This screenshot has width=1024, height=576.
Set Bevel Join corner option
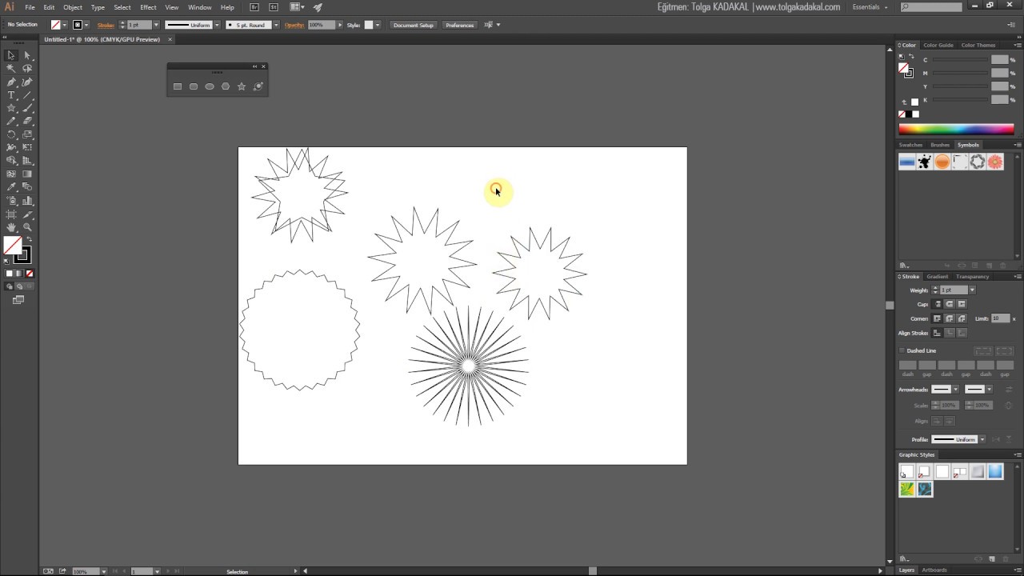(x=962, y=318)
